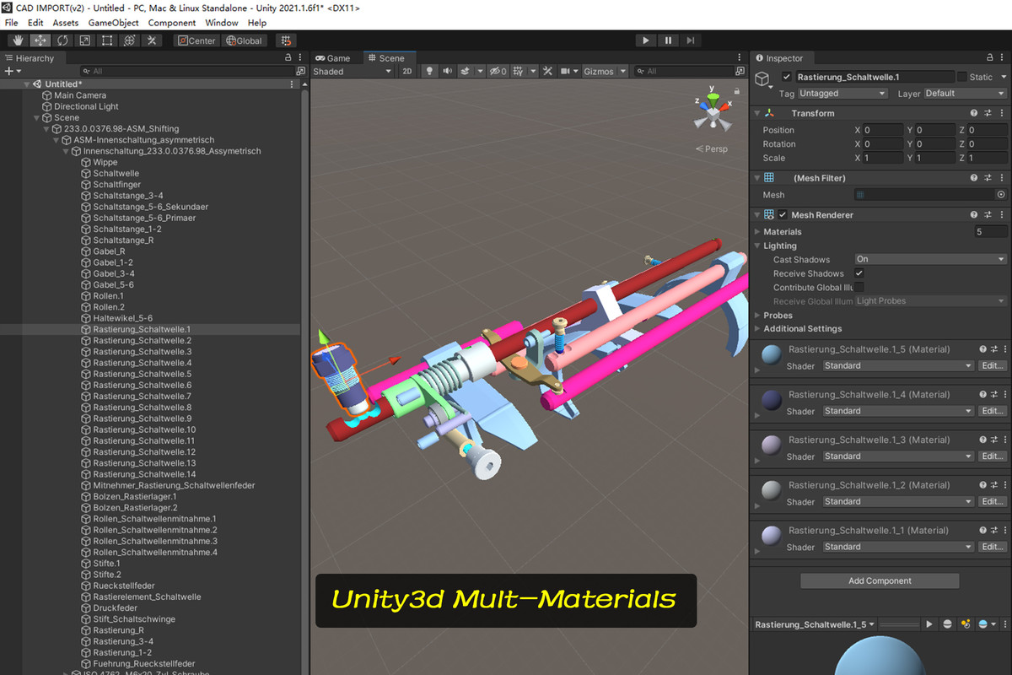Expand the Probes section
The image size is (1012, 675).
tap(758, 316)
